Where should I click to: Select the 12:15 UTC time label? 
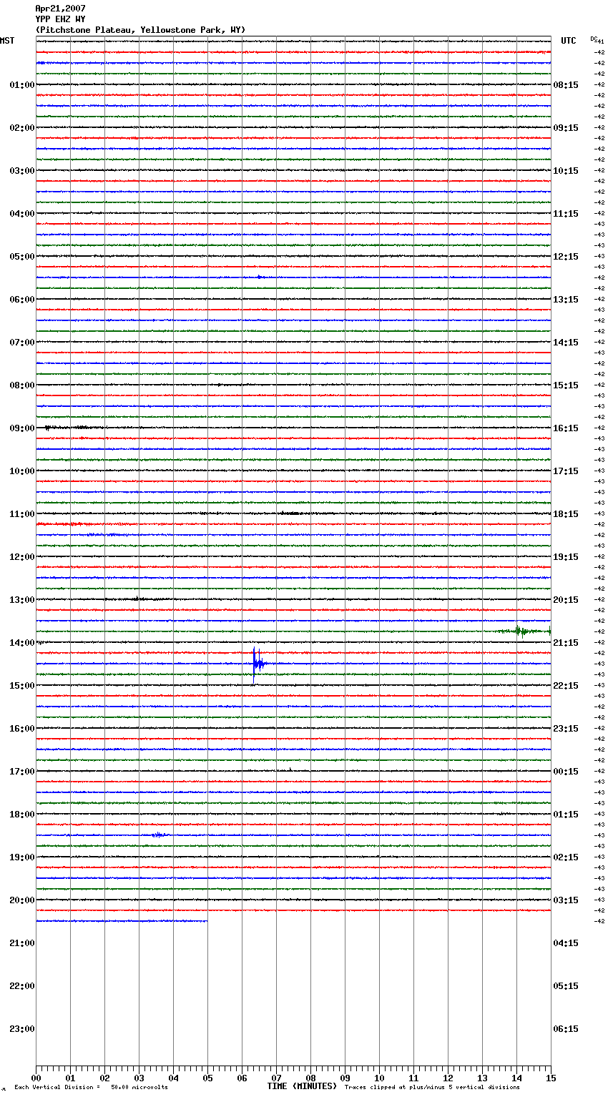[566, 257]
